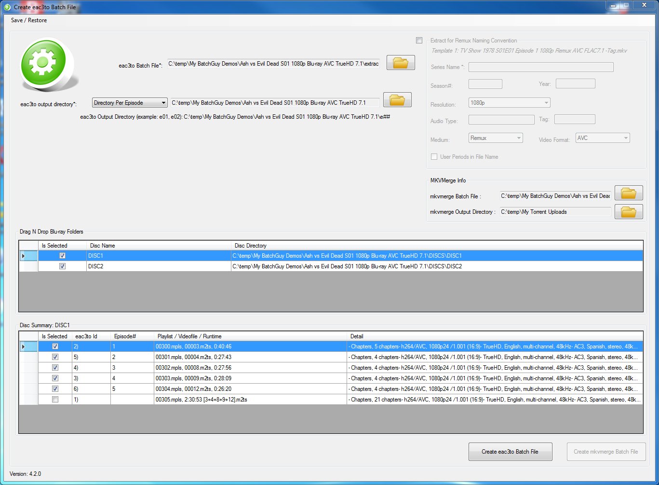Click the Year input field
Image resolution: width=659 pixels, height=485 pixels.
coord(576,83)
